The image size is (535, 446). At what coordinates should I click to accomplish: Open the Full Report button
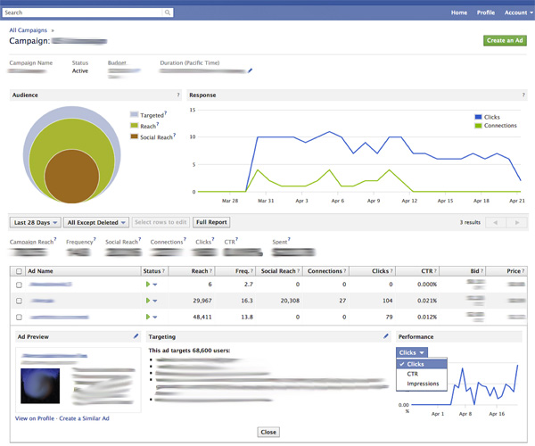point(211,222)
